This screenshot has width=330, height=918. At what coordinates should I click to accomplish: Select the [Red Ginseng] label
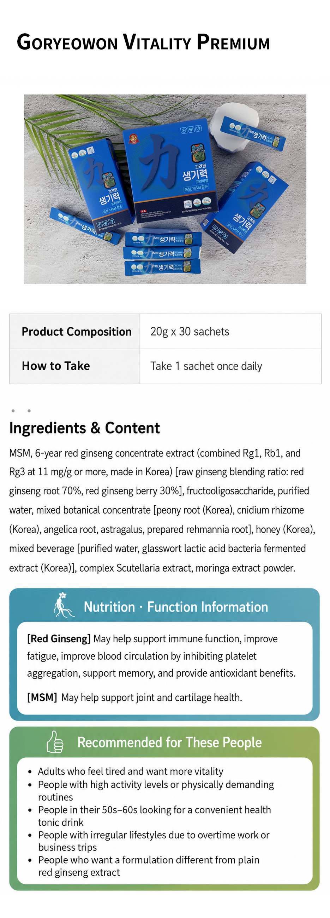point(59,639)
